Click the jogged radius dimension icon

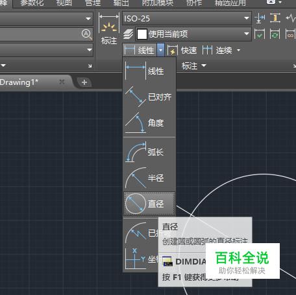click(136, 233)
